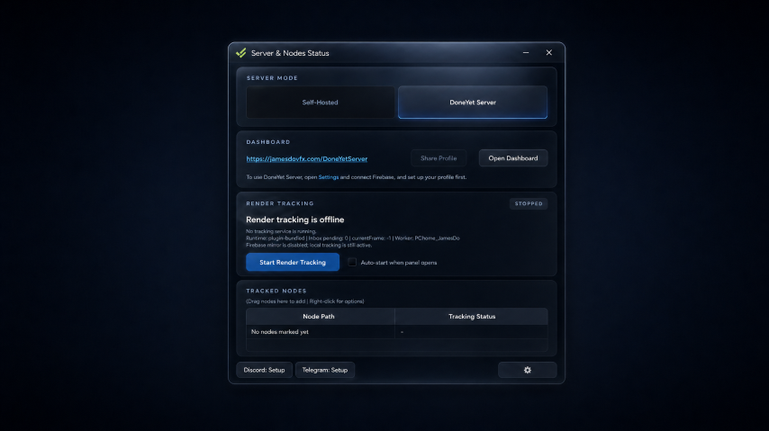Click the 'Drag nodes here to add' hint
Image resolution: width=769 pixels, height=431 pixels.
pyautogui.click(x=304, y=301)
